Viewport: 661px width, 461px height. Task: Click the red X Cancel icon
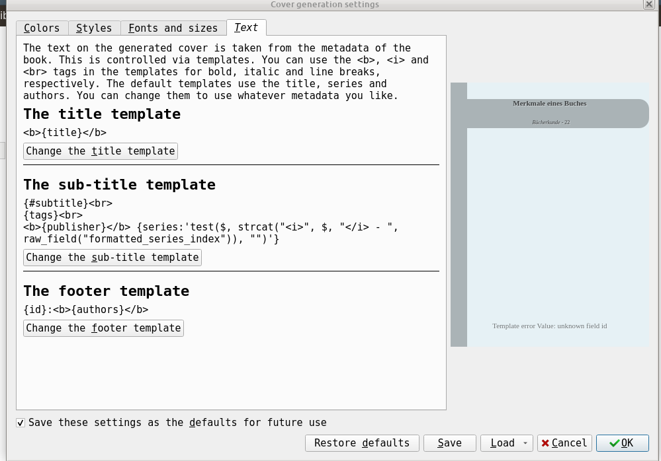pos(546,443)
